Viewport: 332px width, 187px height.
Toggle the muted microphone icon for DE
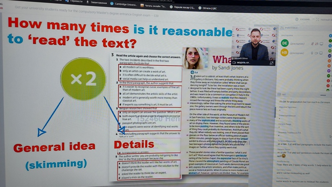[x=312, y=44]
